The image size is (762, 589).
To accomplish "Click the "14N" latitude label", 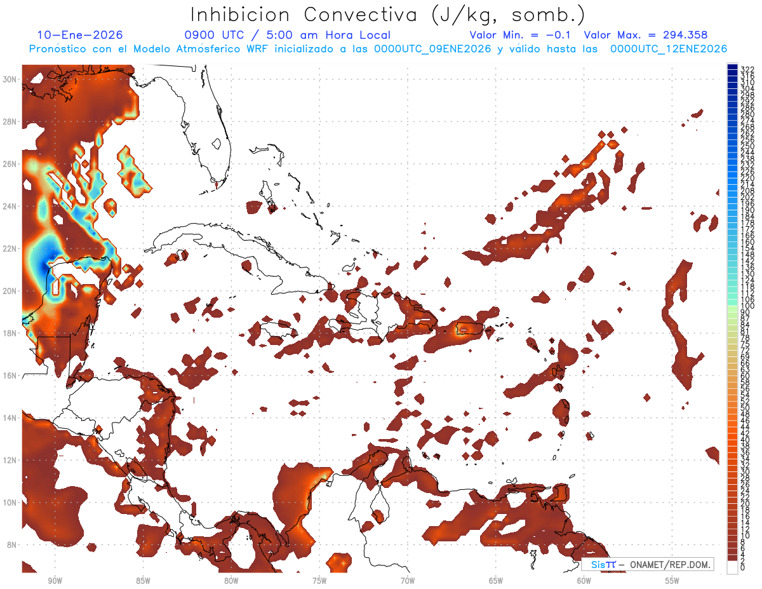I will [11, 418].
